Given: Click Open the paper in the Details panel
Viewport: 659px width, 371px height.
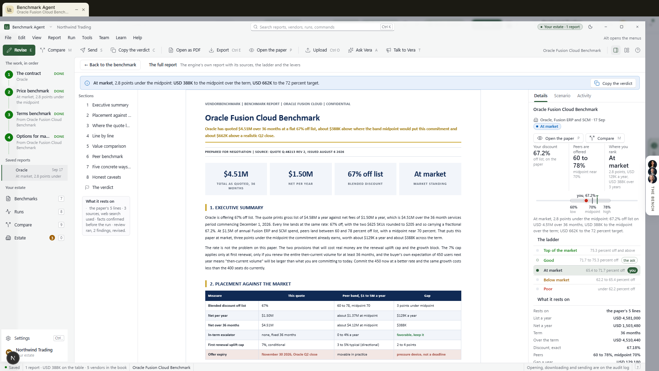Looking at the screenshot, I should [x=558, y=138].
